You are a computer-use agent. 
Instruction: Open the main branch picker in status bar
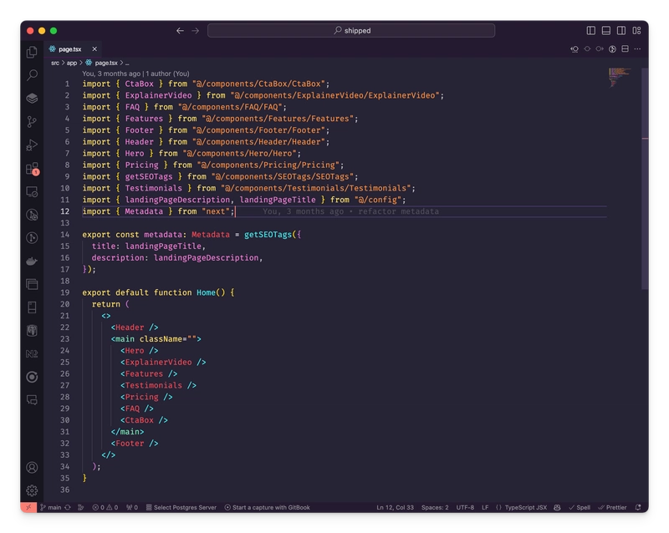coord(51,507)
